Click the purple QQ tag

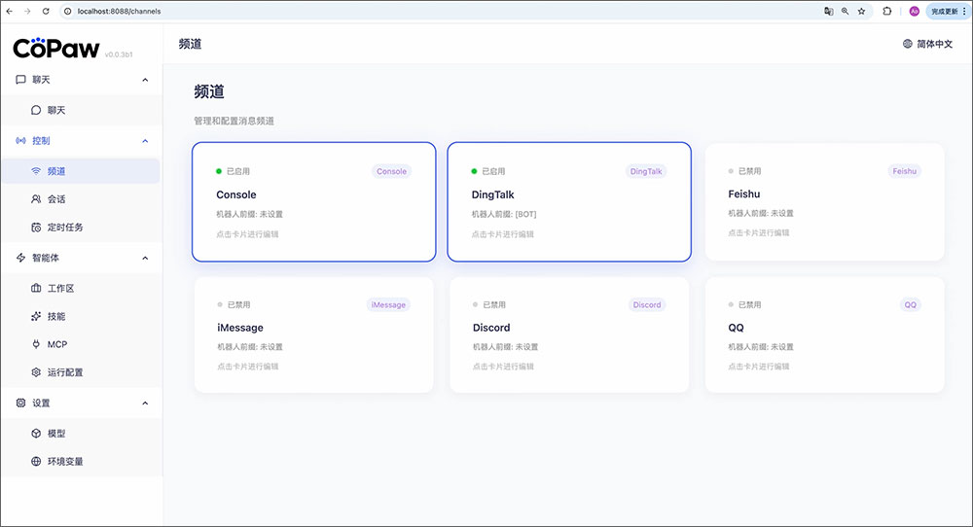click(911, 304)
